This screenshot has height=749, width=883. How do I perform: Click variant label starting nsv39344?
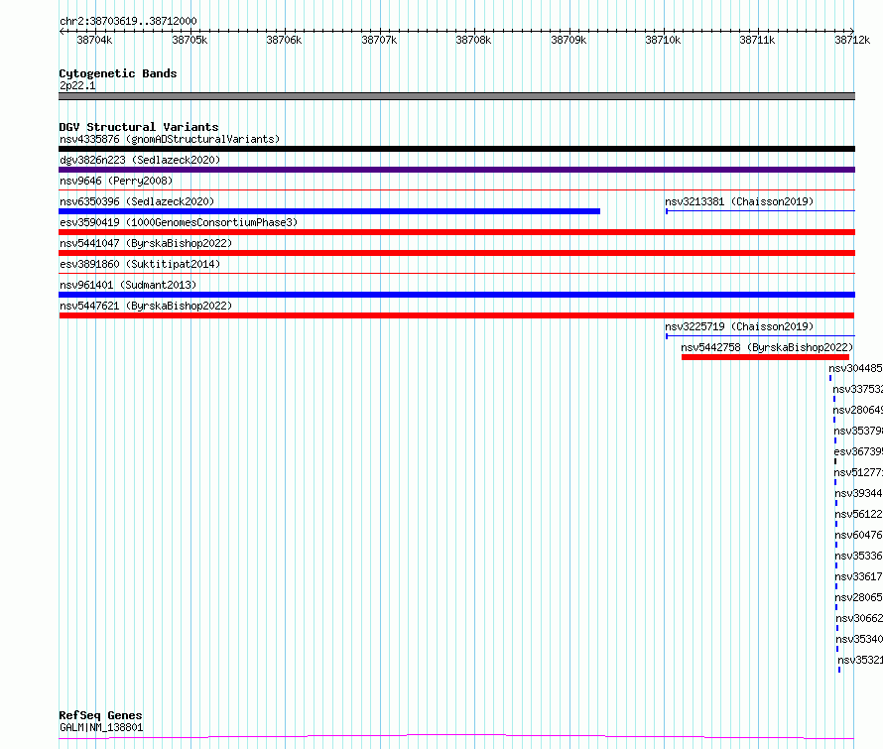(859, 493)
